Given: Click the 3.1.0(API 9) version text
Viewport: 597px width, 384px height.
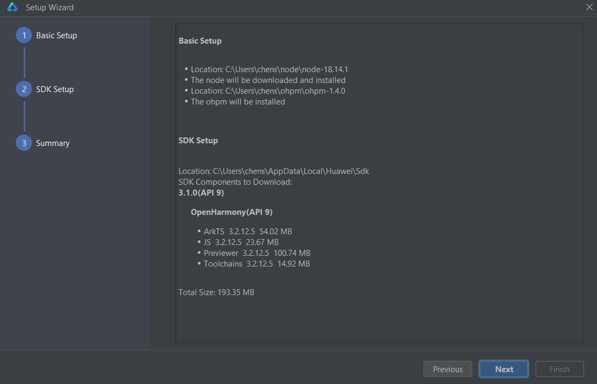Looking at the screenshot, I should click(201, 193).
